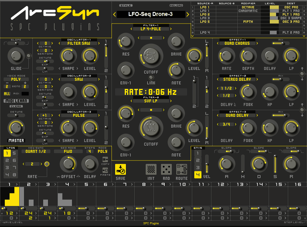The width and height of the screenshot is (307, 227).
Task: Click the LFO-Seq Drone-3 preset name
Action: [x=151, y=14]
